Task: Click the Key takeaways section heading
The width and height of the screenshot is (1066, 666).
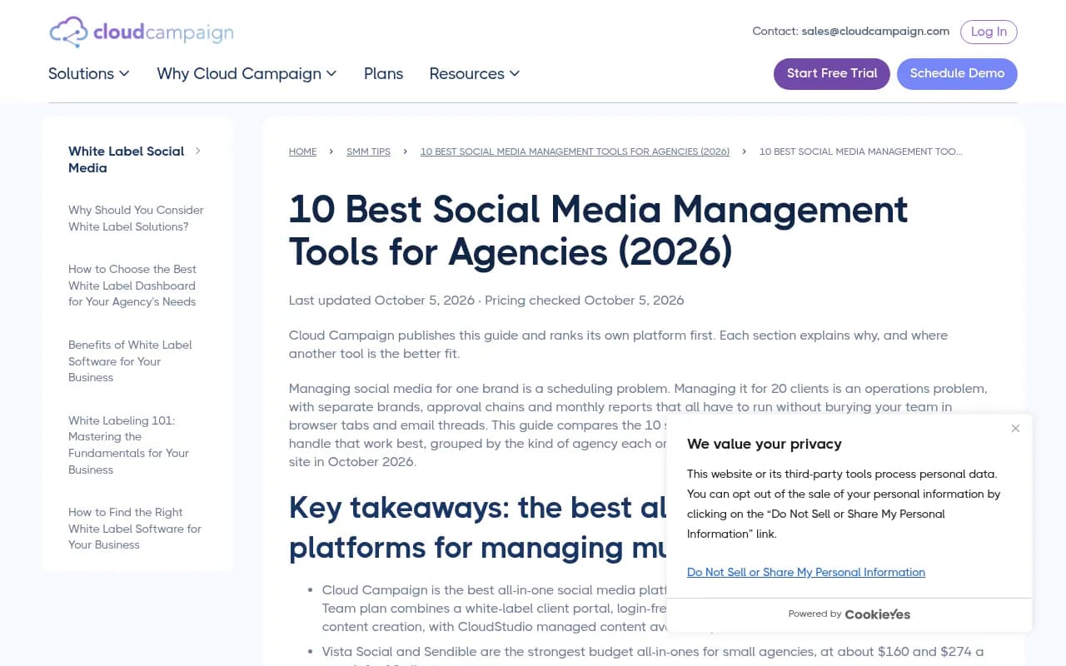Action: tap(477, 528)
